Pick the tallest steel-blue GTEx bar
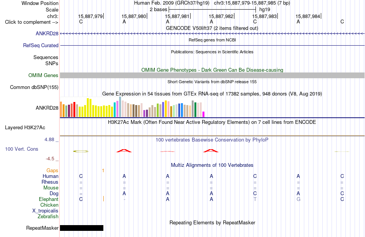Screen dimensions: 365x237 click(x=120, y=107)
